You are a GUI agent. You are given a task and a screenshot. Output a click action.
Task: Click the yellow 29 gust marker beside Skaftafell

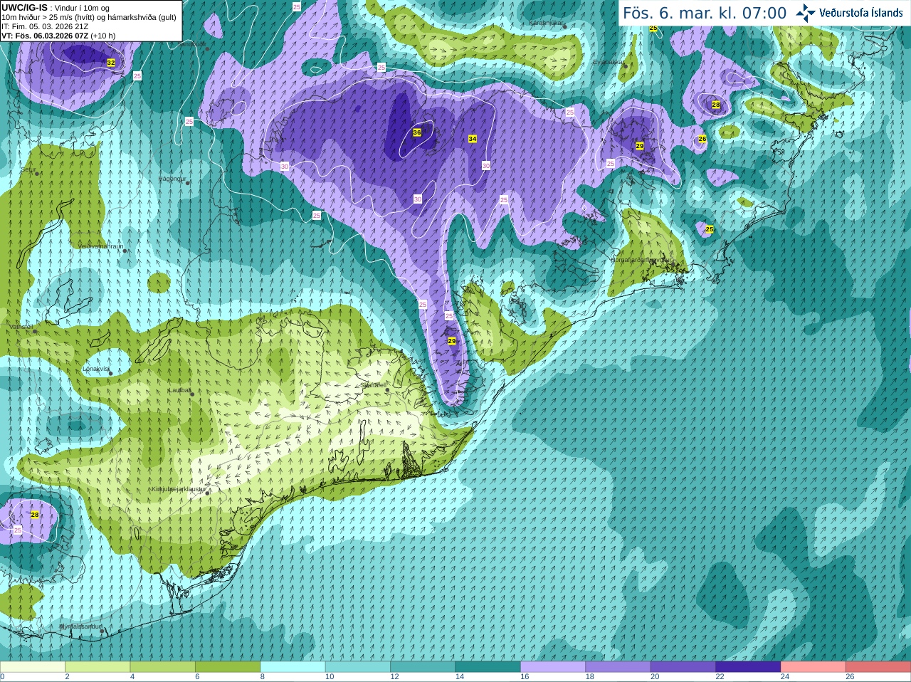[452, 341]
